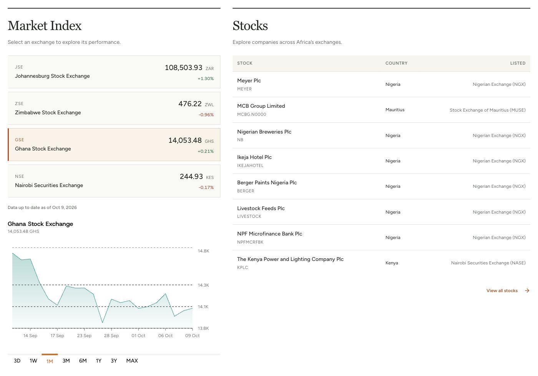Select the Nairobi Securities Exchange card

pyautogui.click(x=114, y=181)
